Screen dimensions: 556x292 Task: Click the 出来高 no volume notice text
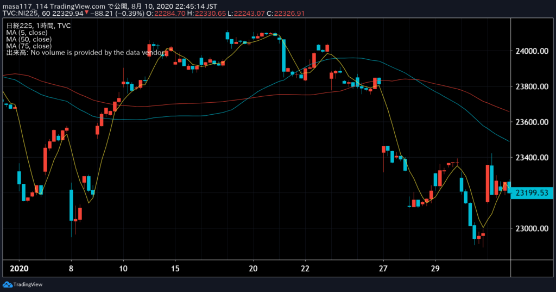[85, 53]
